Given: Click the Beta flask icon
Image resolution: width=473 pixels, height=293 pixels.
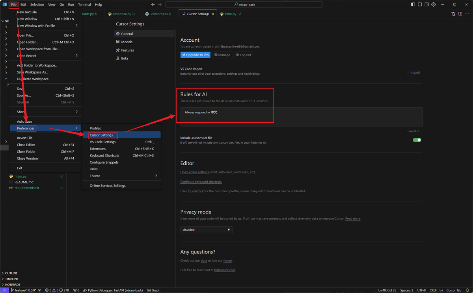Looking at the screenshot, I should pyautogui.click(x=118, y=58).
